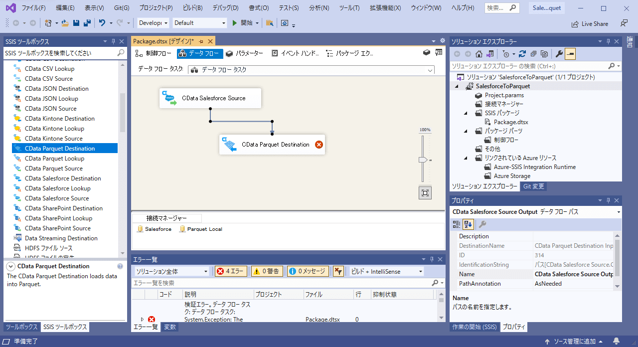
Task: Open file via folder icon in toolbar
Action: coord(65,23)
